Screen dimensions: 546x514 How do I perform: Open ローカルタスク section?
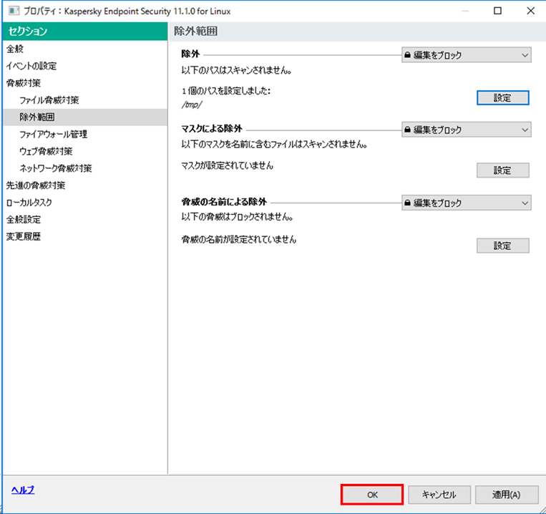click(85, 203)
